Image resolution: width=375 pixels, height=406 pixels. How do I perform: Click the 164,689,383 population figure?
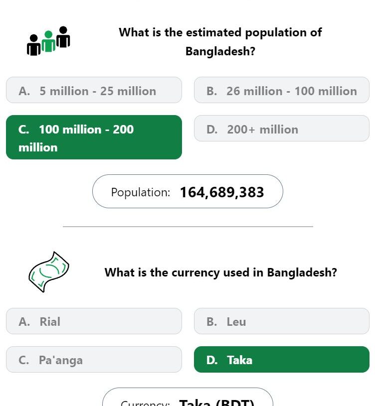tap(222, 192)
